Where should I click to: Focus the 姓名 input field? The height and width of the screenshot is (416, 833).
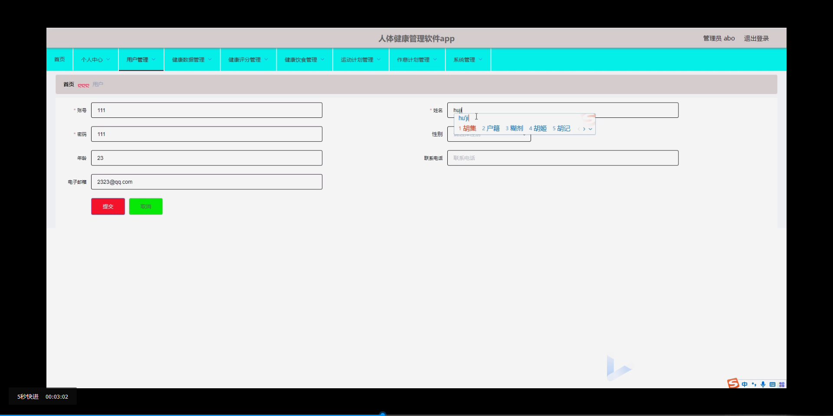tap(563, 110)
